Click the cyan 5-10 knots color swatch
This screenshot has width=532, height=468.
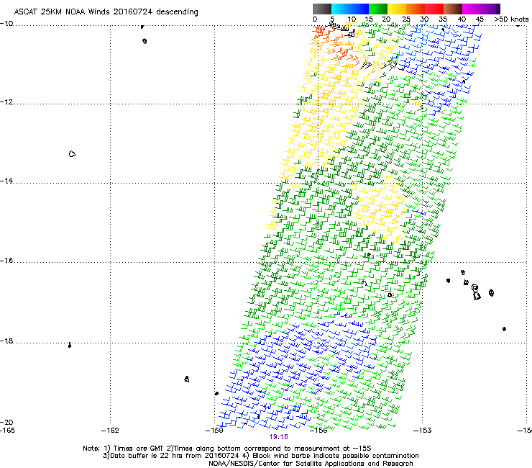pos(341,9)
